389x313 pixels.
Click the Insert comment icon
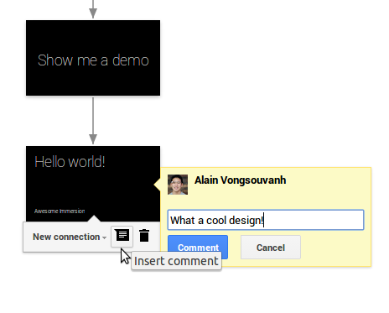122,237
